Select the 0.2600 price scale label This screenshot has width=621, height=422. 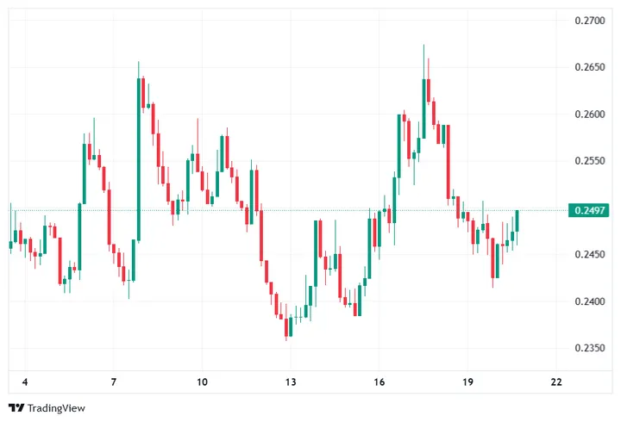click(587, 114)
